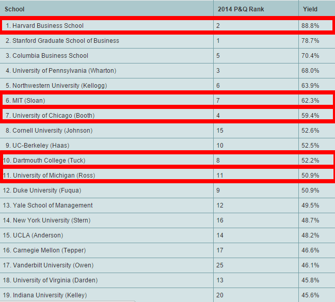335x302 pixels.
Task: Click Indiana's P&Q rank 20
Action: pyautogui.click(x=220, y=295)
